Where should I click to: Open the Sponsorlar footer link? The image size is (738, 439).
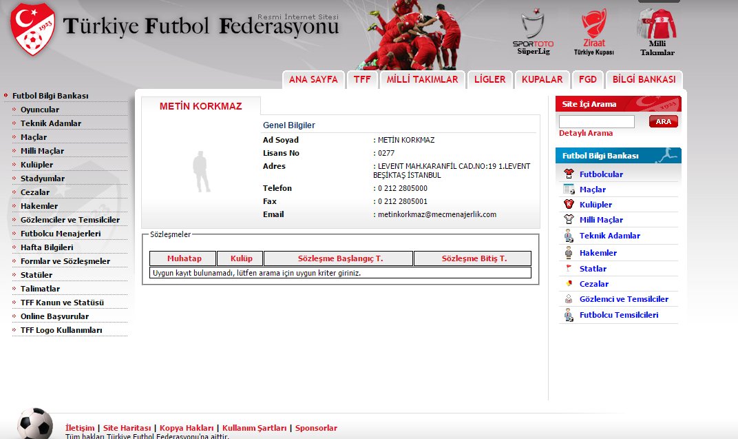pos(316,428)
